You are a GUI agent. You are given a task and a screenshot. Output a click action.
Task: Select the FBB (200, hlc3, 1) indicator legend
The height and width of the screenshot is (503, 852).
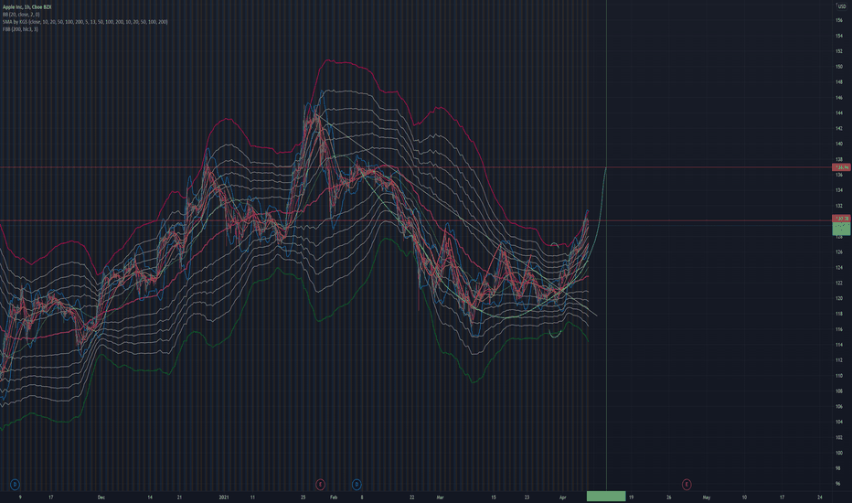[20, 29]
